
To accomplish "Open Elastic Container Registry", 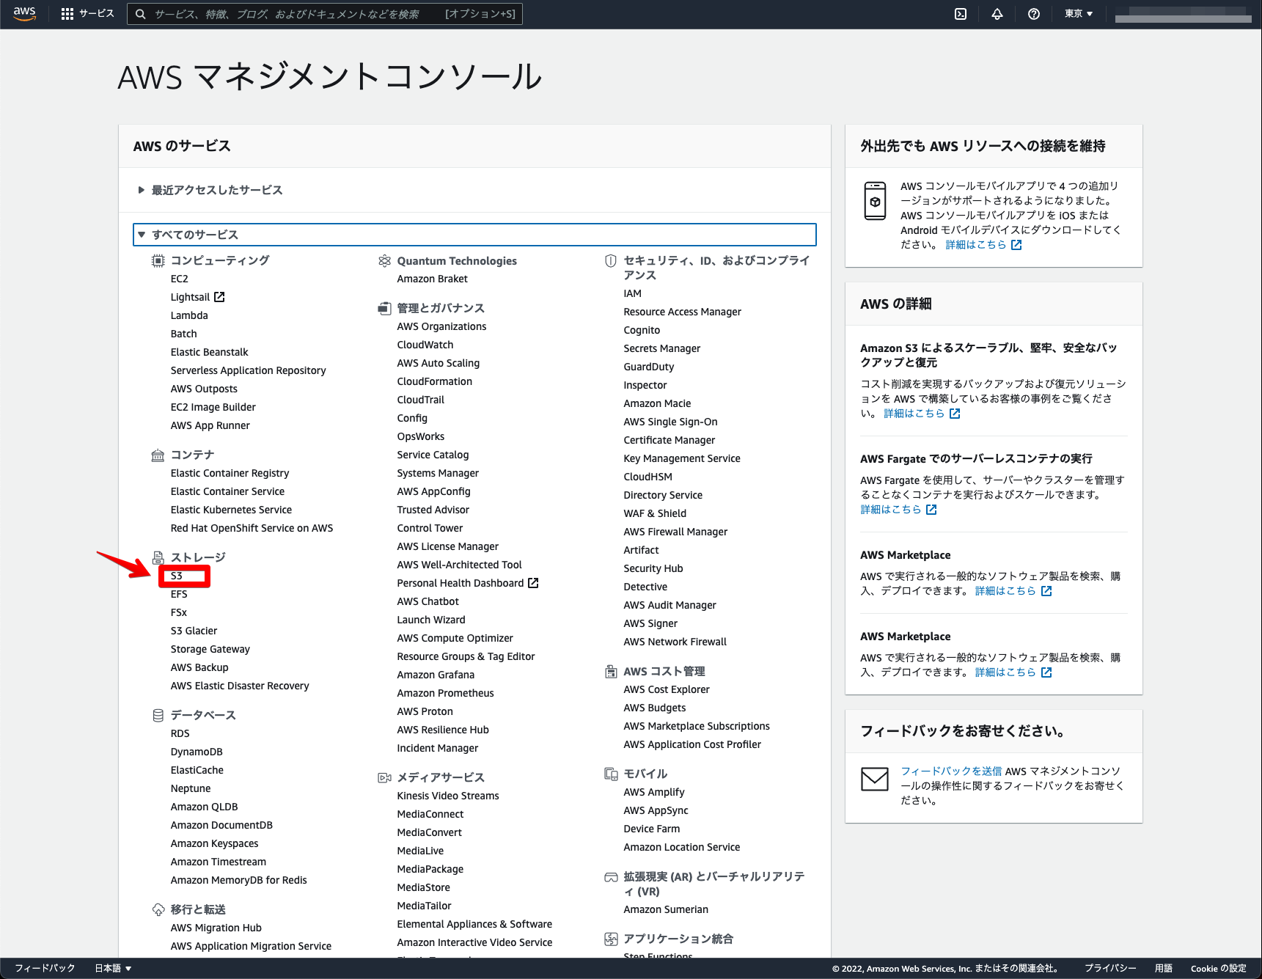I will (230, 473).
